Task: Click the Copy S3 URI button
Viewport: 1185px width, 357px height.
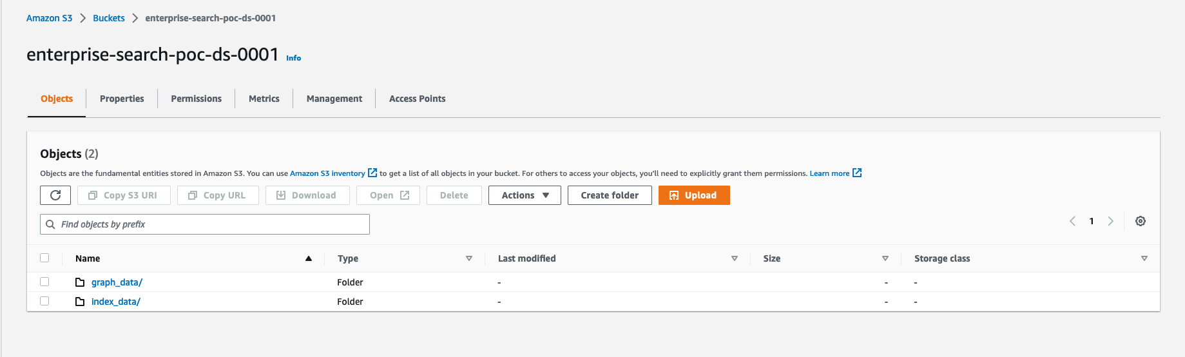Action: 124,195
